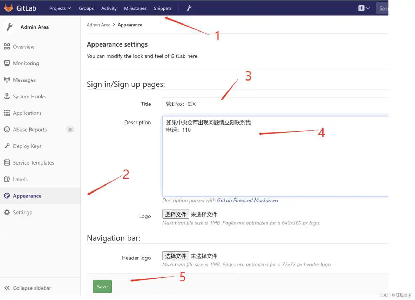Switch to Snippets
Viewport: 415px width, 300px height.
pyautogui.click(x=162, y=8)
